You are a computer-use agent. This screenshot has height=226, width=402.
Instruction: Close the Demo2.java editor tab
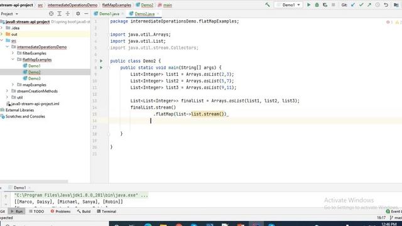point(158,14)
